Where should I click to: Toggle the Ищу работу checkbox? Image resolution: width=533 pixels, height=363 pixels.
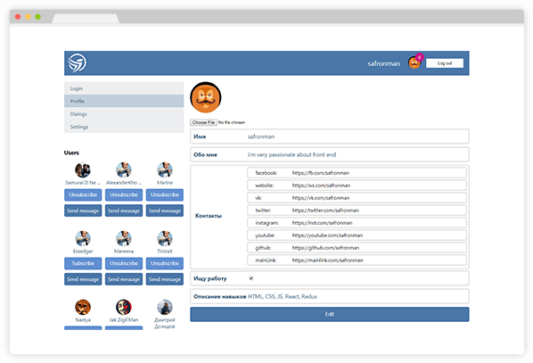pyautogui.click(x=251, y=278)
